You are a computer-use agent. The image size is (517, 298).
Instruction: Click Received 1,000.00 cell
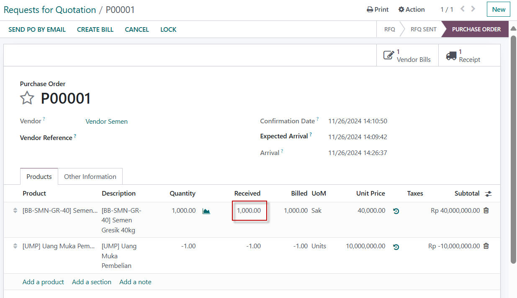click(249, 210)
